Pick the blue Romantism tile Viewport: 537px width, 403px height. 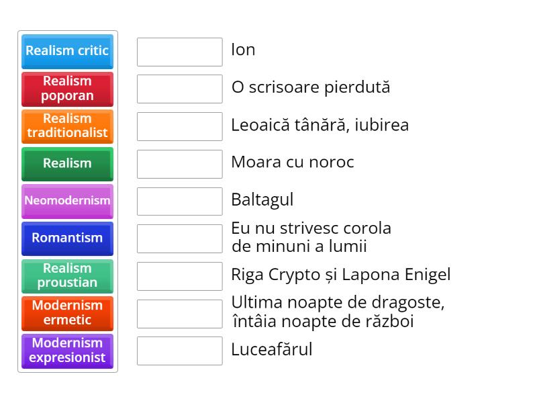[67, 238]
